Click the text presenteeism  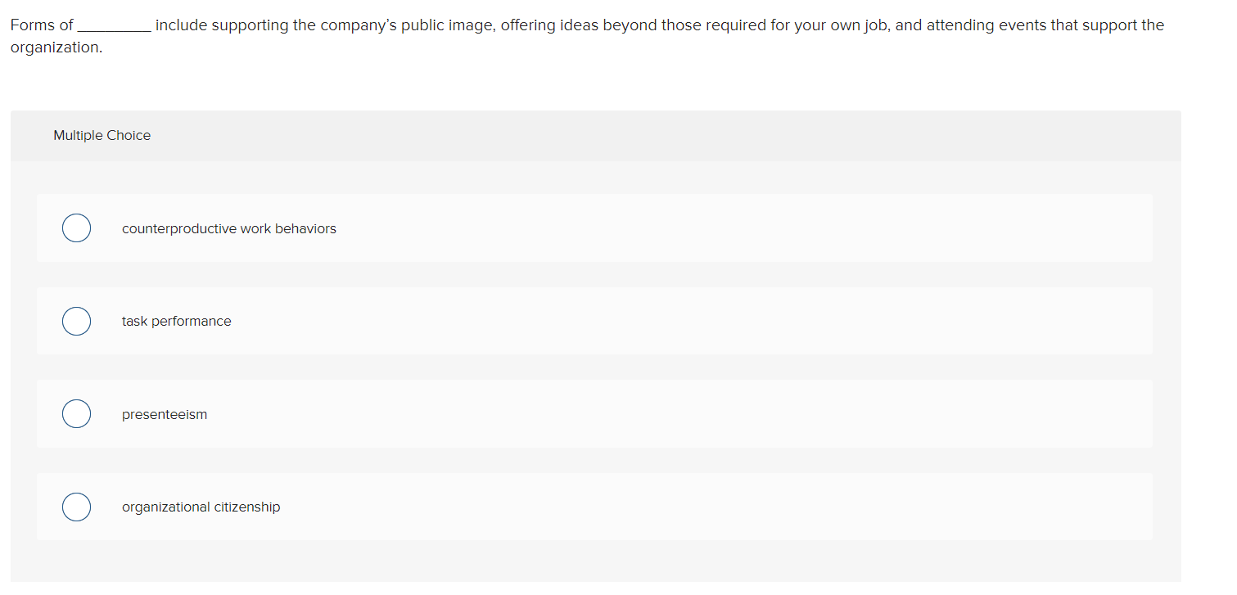165,414
